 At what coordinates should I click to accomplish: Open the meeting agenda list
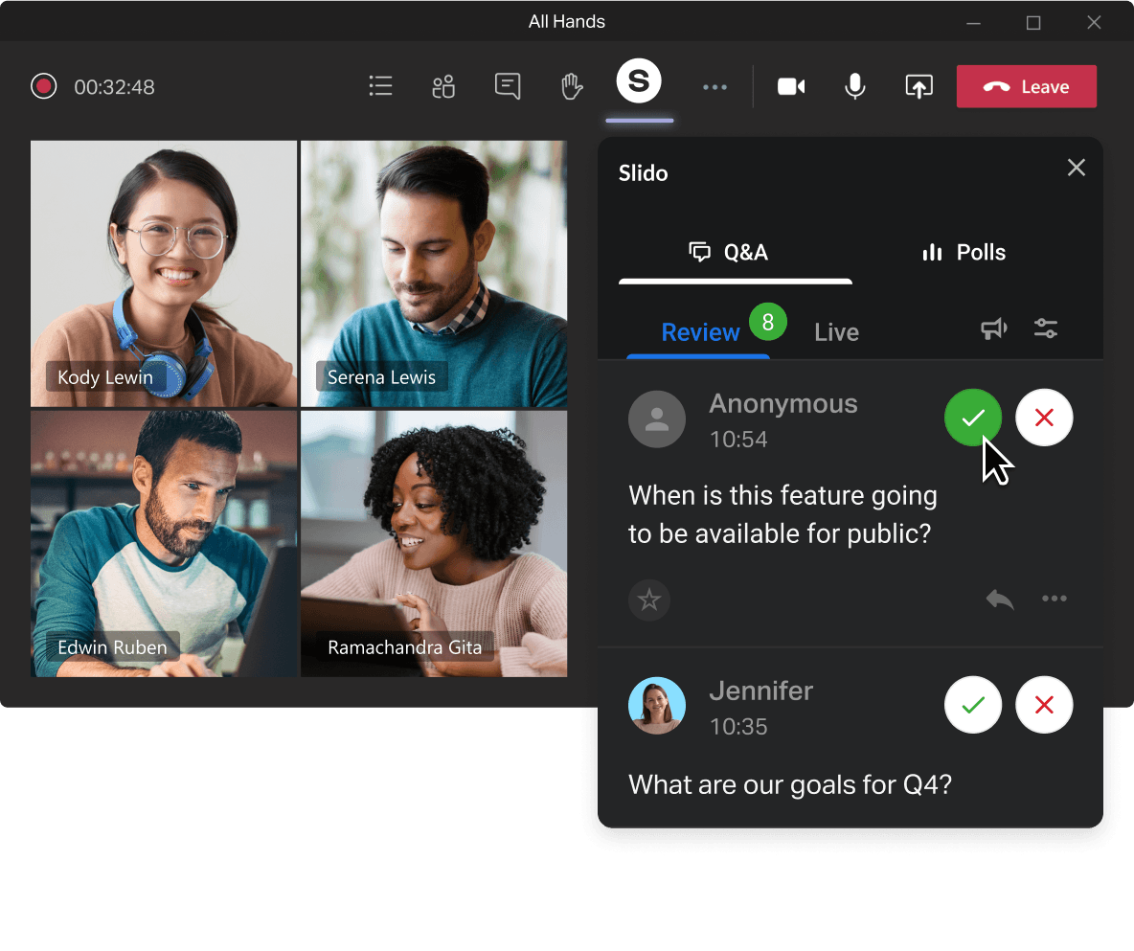click(x=380, y=86)
